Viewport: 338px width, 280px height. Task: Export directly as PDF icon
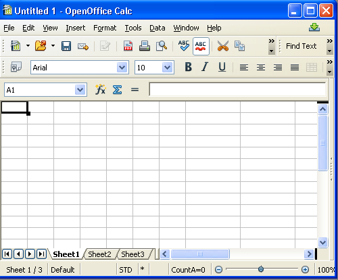click(x=128, y=46)
